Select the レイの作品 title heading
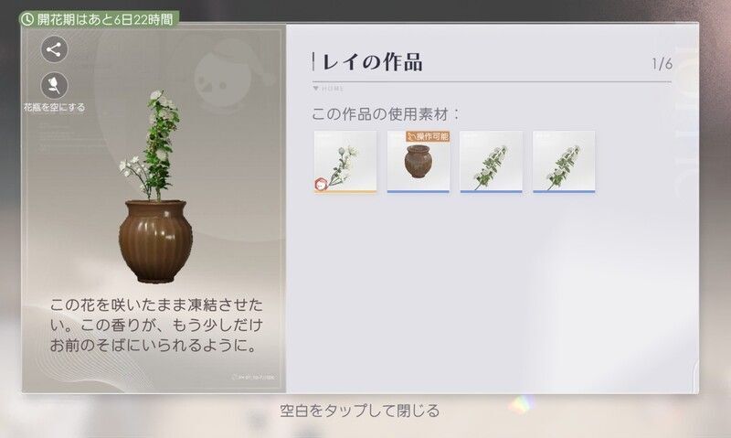This screenshot has height=438, width=731. (372, 62)
